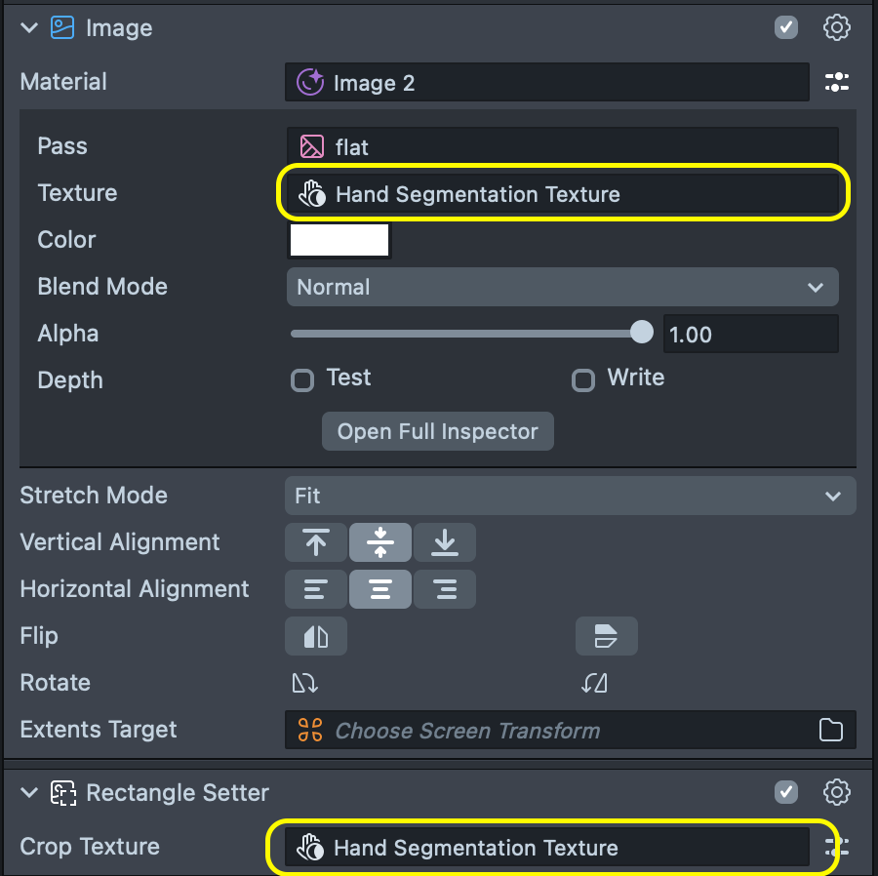Open the Stretch Mode dropdown
Screen dimensions: 878x876
click(x=570, y=496)
